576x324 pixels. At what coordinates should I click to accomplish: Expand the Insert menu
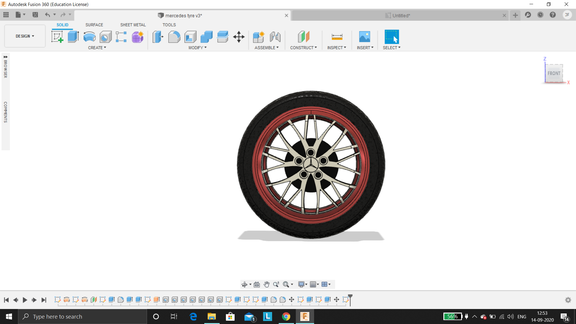pyautogui.click(x=365, y=48)
